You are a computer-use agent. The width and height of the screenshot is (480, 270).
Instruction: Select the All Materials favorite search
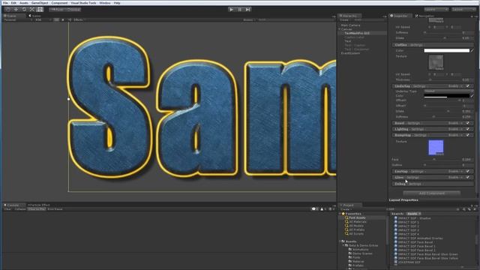click(358, 222)
